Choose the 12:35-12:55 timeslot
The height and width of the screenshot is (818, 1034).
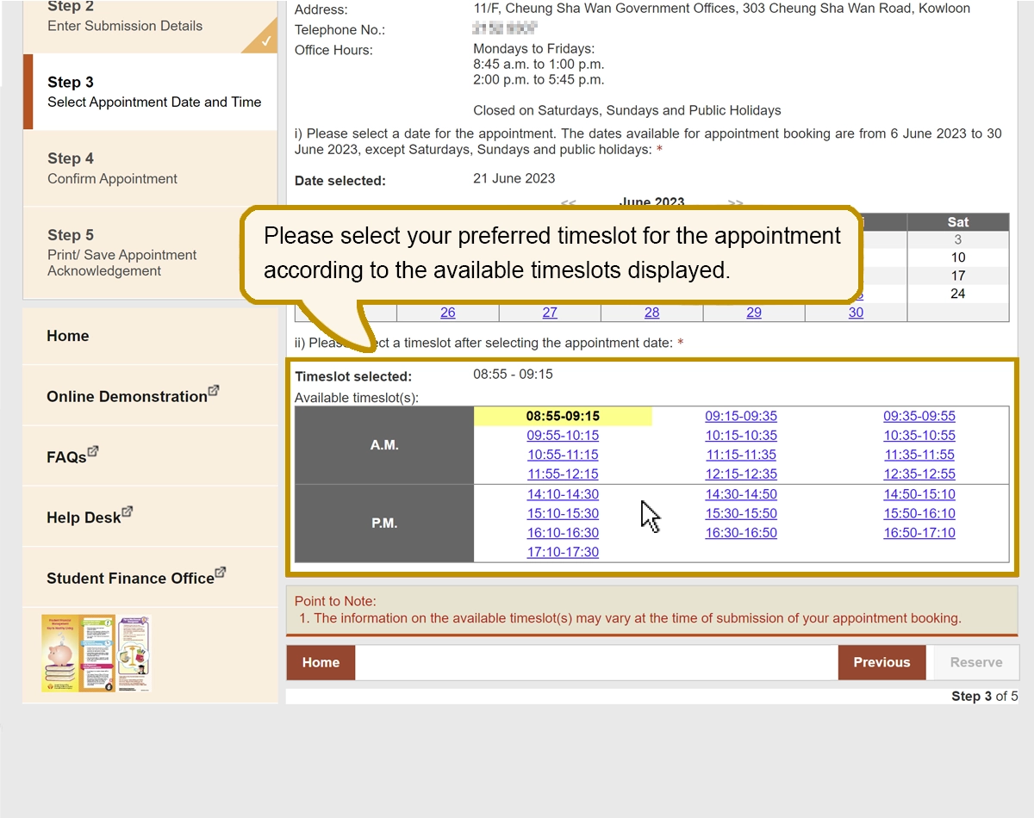click(919, 474)
